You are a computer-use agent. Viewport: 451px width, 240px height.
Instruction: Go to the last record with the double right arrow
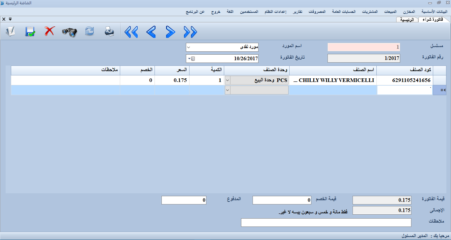(190, 32)
